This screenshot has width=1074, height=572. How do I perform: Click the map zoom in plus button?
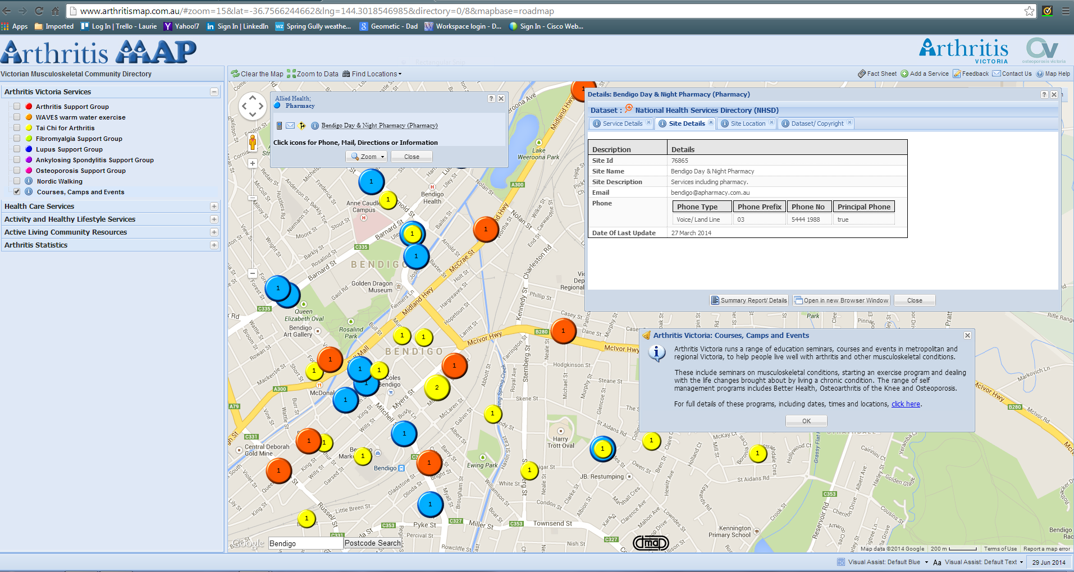(x=253, y=163)
